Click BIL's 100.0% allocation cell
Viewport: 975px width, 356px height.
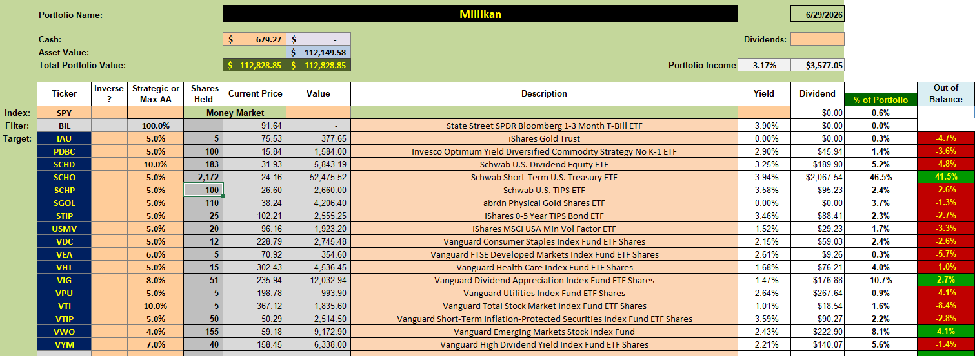pos(156,126)
